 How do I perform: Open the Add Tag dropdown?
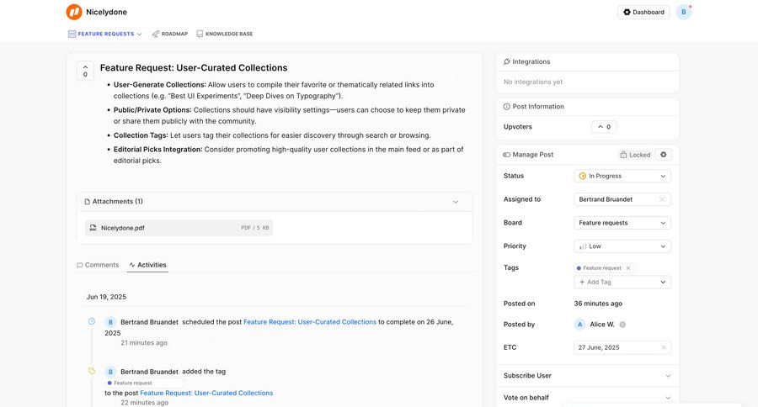[x=622, y=282]
